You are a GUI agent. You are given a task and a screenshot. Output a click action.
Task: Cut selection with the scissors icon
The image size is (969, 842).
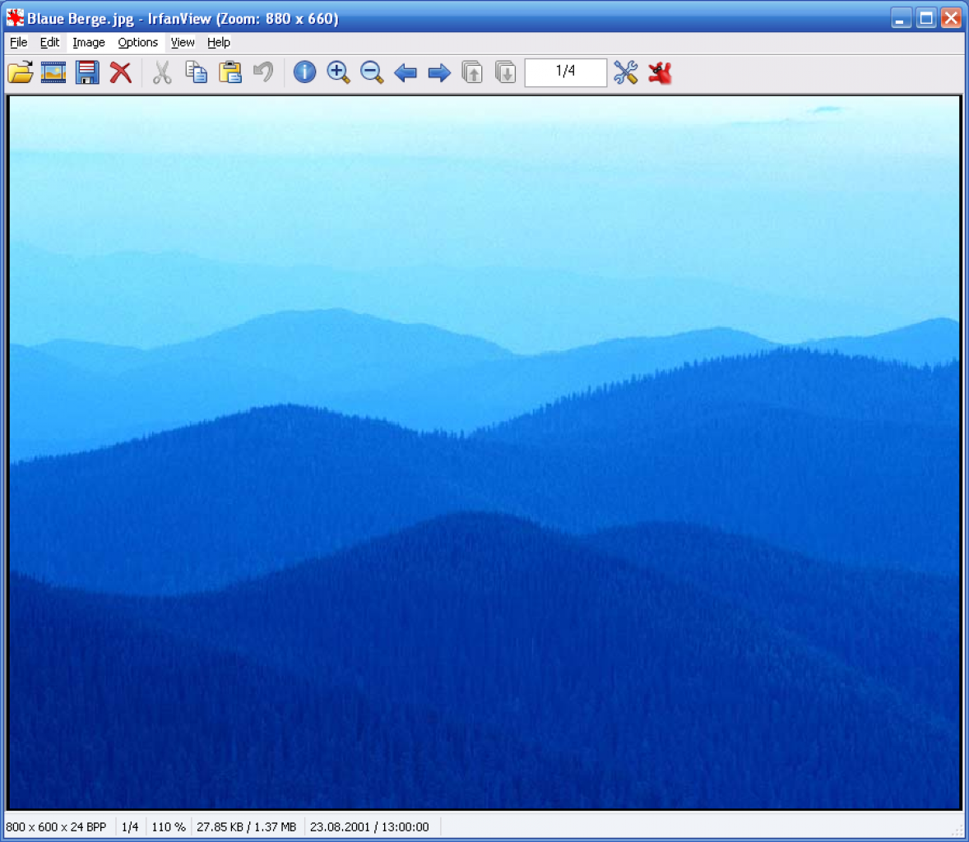pos(162,72)
